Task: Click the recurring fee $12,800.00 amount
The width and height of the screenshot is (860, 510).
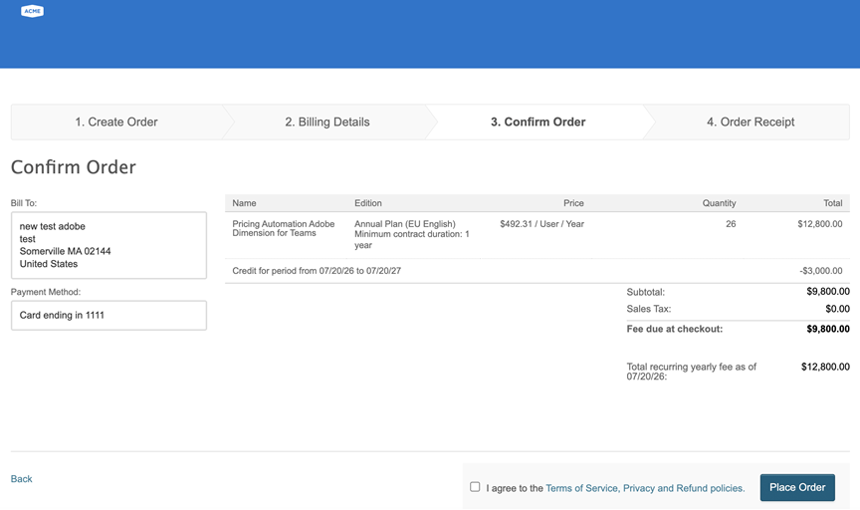Action: click(x=825, y=367)
